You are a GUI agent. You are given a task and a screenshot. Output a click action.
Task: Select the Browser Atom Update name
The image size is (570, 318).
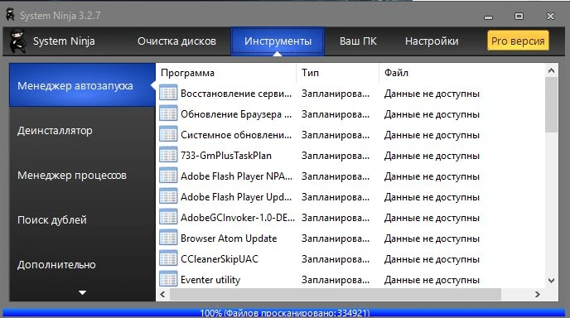coord(229,238)
